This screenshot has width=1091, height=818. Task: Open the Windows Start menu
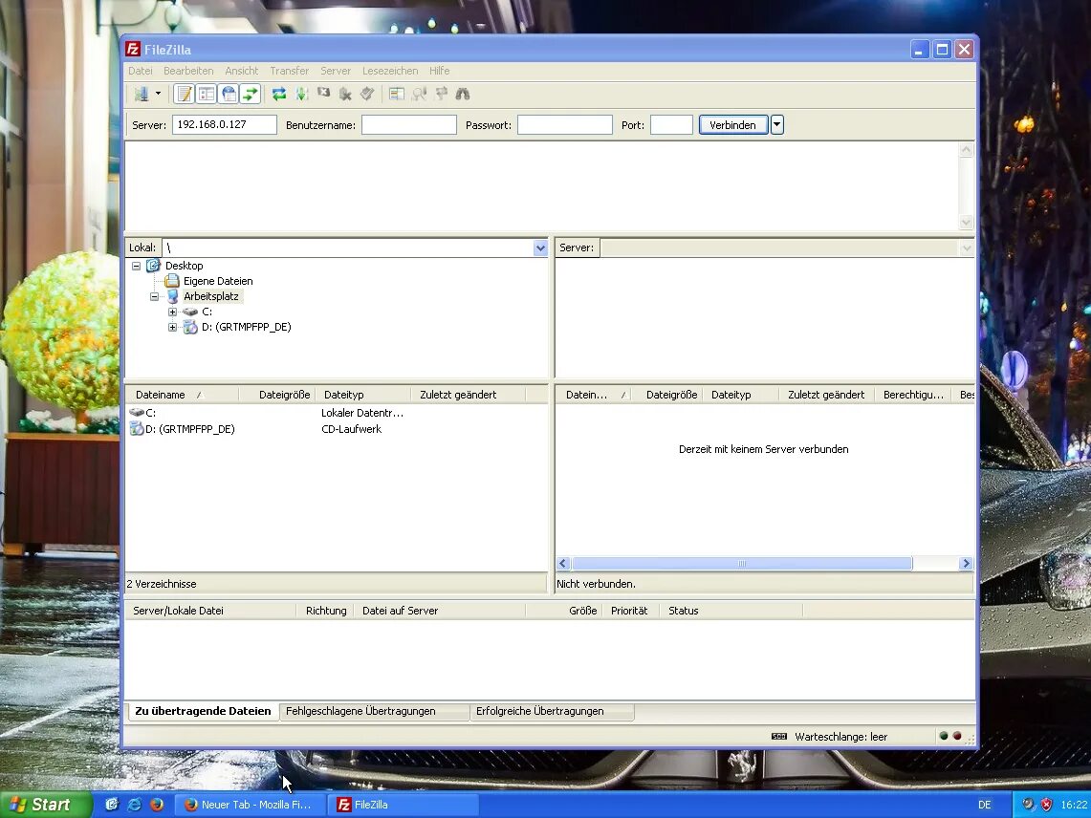point(46,804)
